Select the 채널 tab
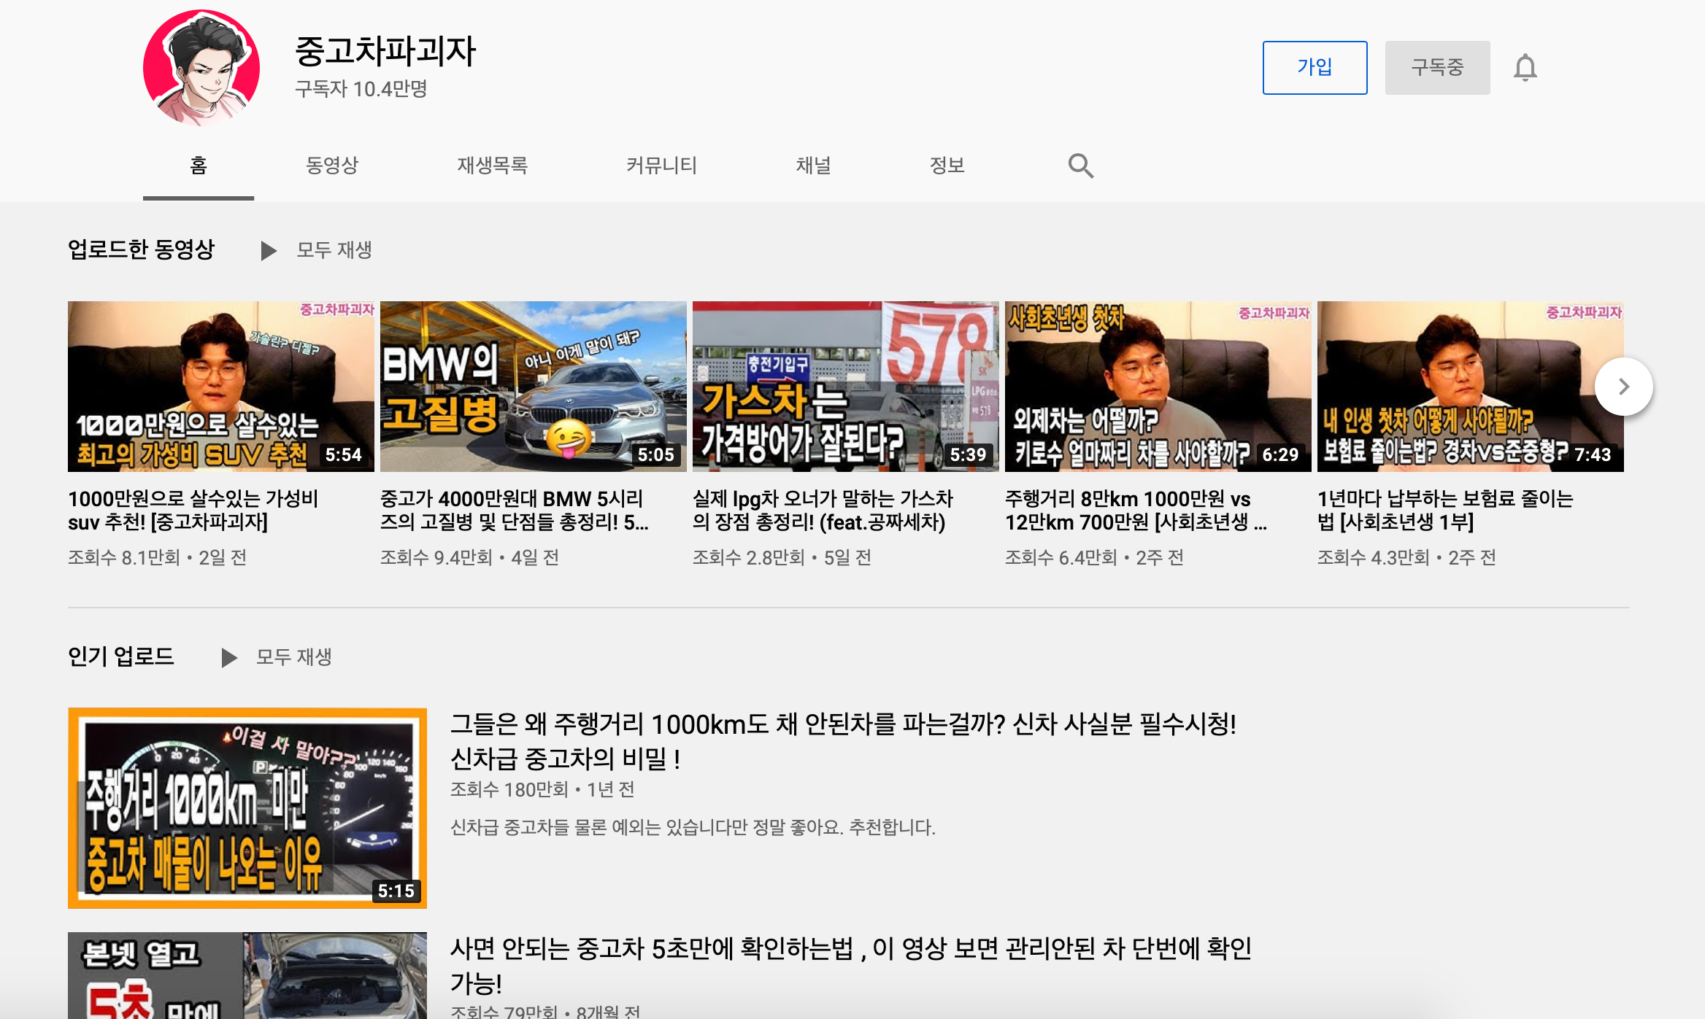Image resolution: width=1705 pixels, height=1019 pixels. (x=813, y=166)
